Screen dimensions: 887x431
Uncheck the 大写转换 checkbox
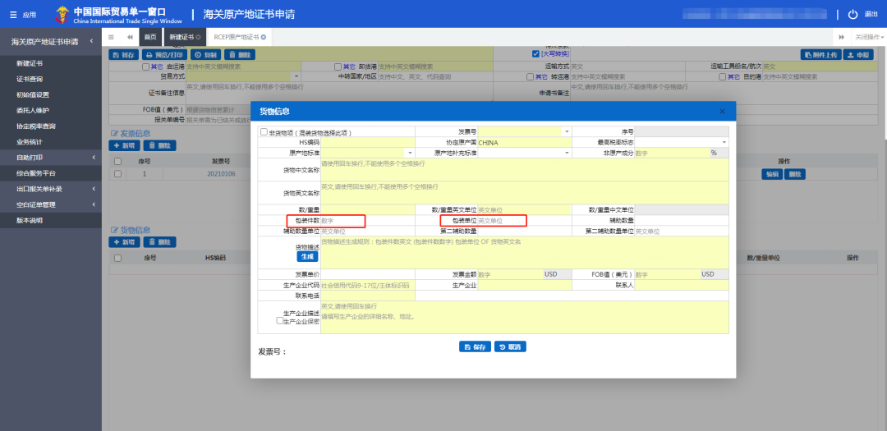(x=535, y=54)
